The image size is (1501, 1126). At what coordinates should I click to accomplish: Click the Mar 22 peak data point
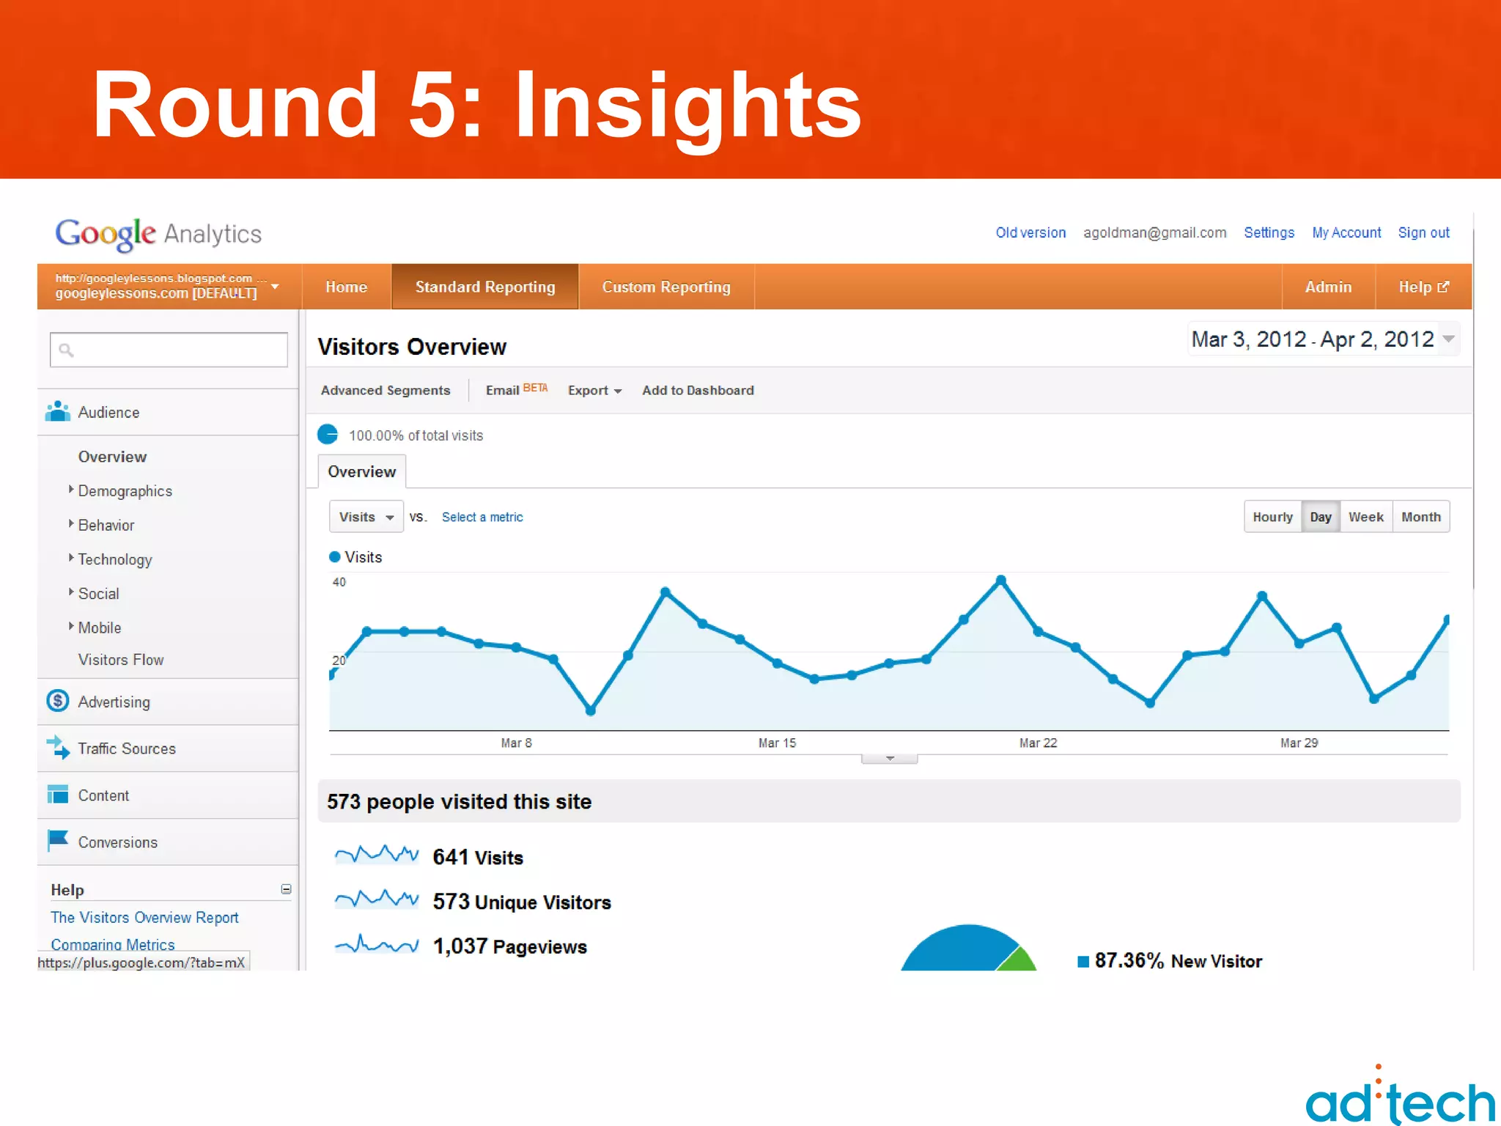(x=1001, y=581)
